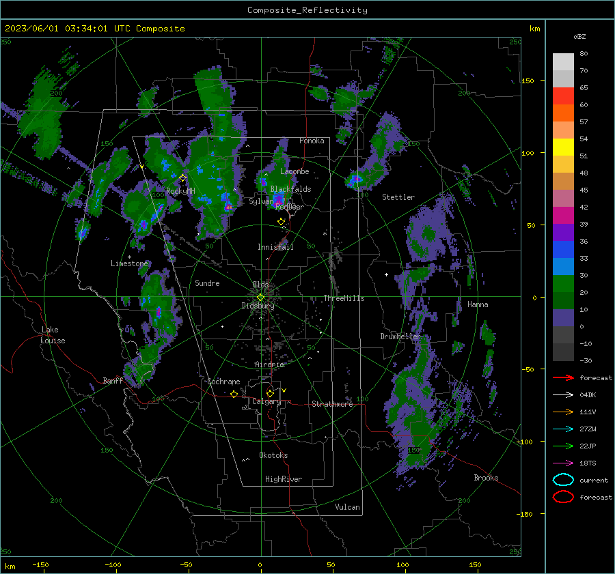Click the 18TS legend label
The image size is (615, 574).
pyautogui.click(x=588, y=463)
